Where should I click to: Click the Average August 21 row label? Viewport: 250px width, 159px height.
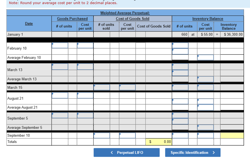(22, 108)
